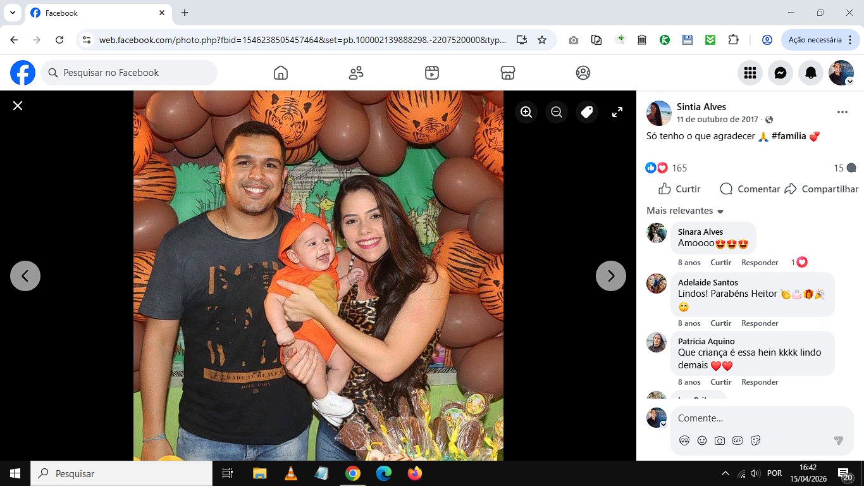
Task: Open the Marketplace tab icon
Action: pos(507,73)
